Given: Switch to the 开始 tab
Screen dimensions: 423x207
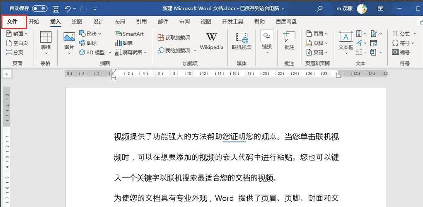Looking at the screenshot, I should (x=34, y=22).
